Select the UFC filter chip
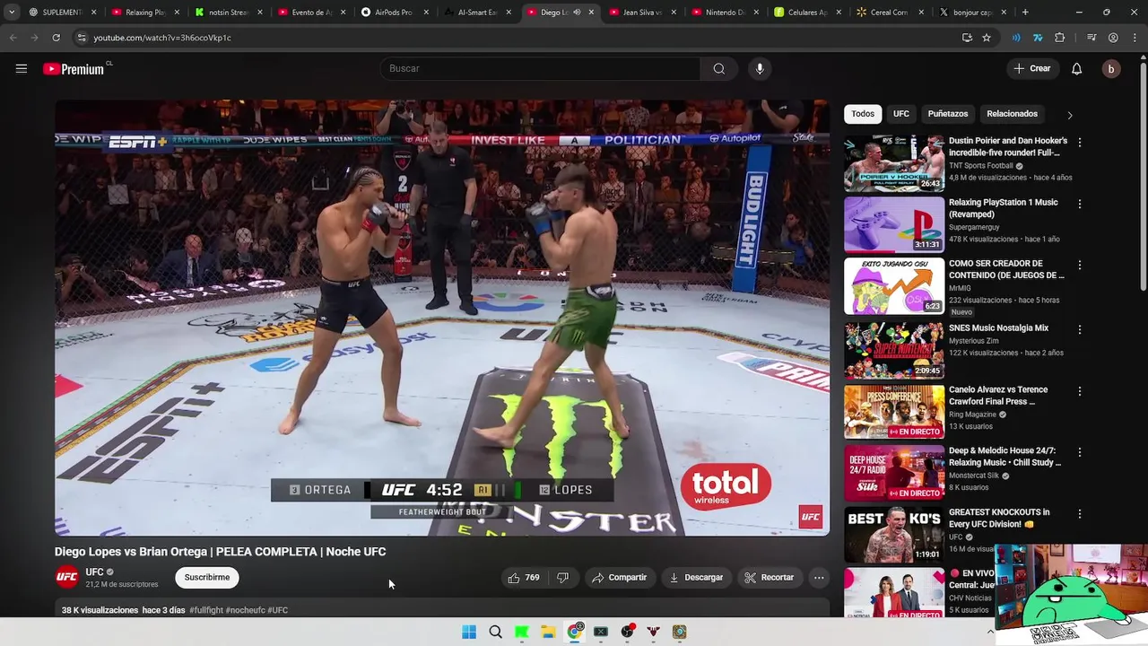The width and height of the screenshot is (1148, 646). pos(901,114)
